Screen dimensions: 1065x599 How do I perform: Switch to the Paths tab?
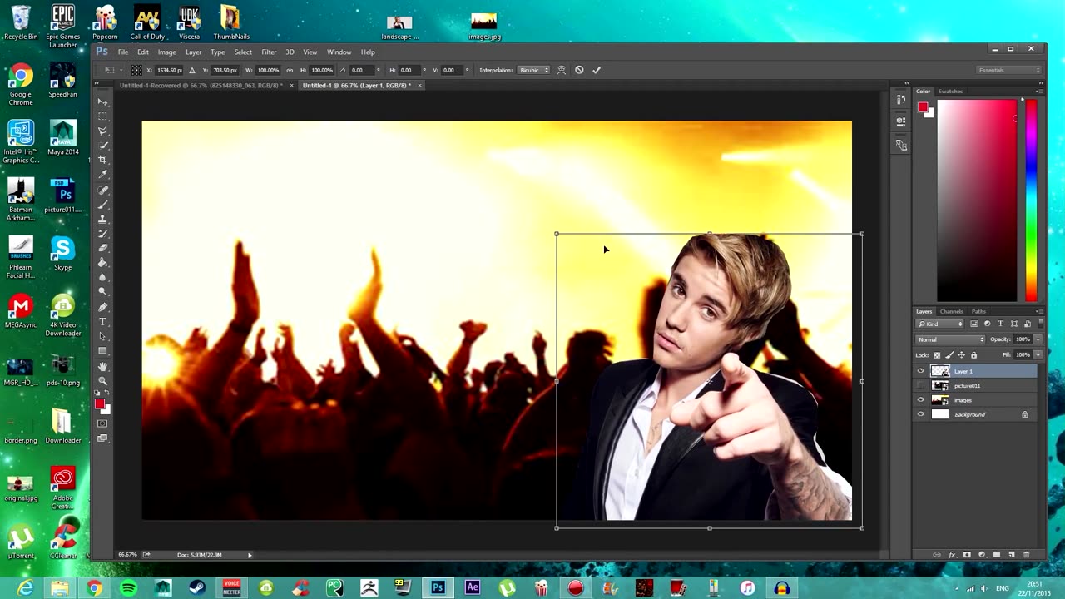point(978,311)
